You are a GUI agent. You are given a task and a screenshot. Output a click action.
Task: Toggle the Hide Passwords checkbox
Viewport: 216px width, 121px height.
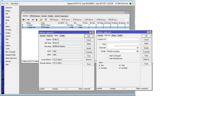click(x=116, y=4)
